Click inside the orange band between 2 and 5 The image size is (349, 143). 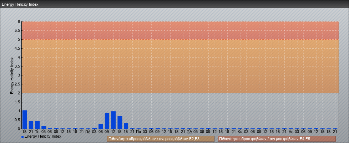tap(178, 66)
